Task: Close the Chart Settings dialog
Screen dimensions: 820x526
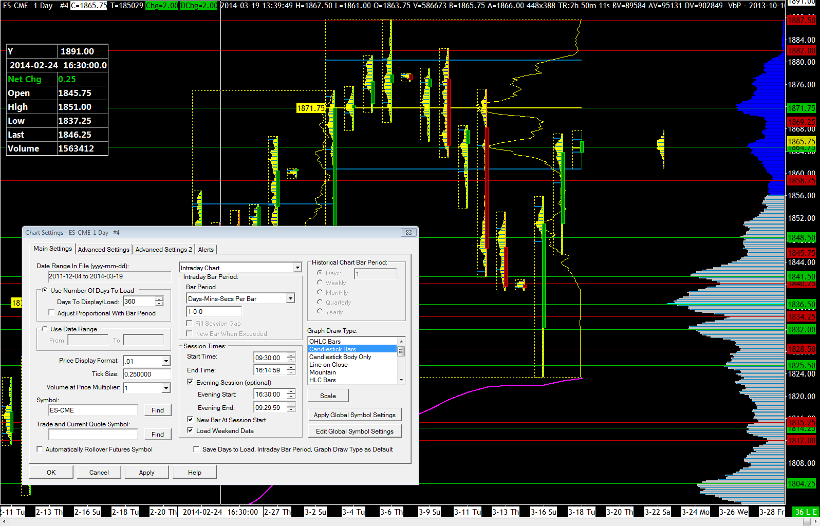Action: tap(408, 233)
